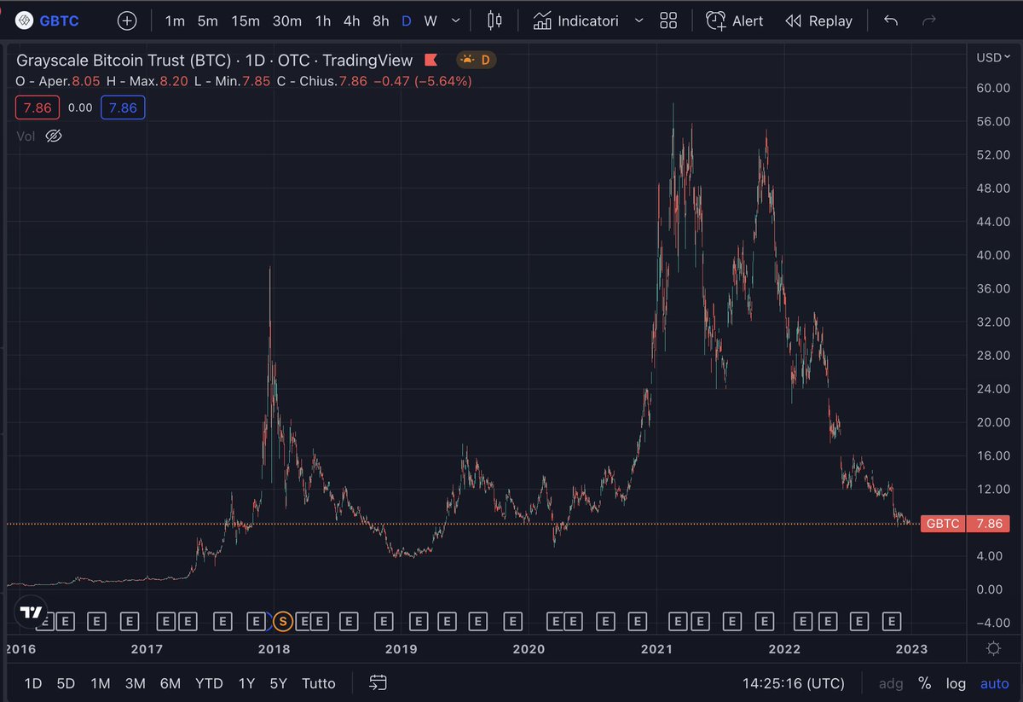This screenshot has width=1023, height=702.
Task: Select the daily D timeframe
Action: [x=407, y=20]
